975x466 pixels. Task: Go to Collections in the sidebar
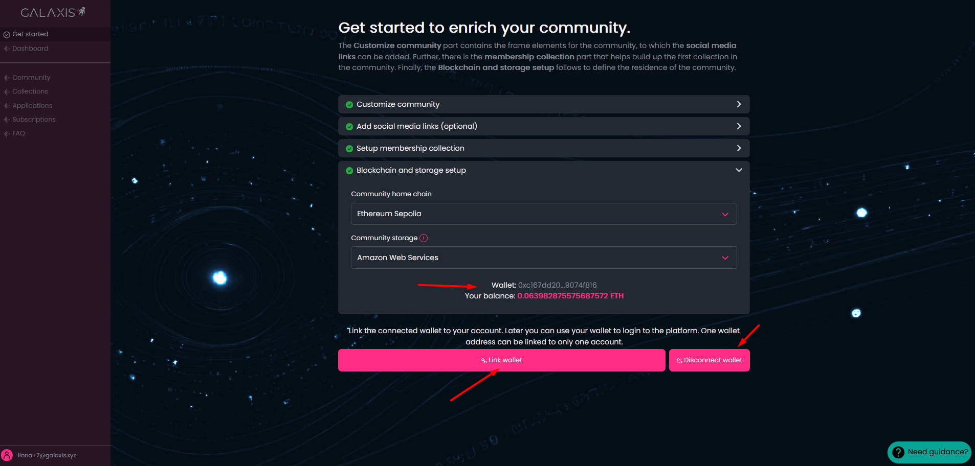[30, 91]
